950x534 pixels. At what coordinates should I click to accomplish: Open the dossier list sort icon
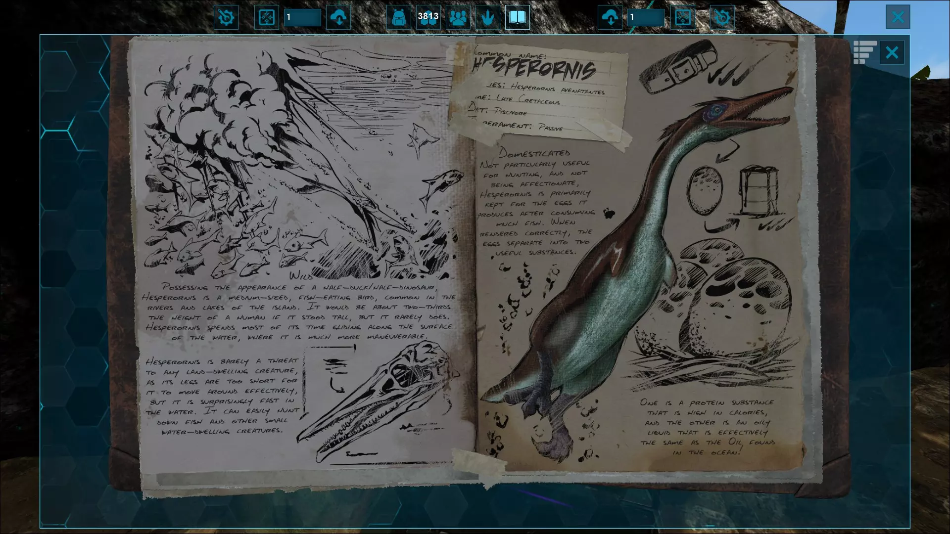click(x=864, y=52)
